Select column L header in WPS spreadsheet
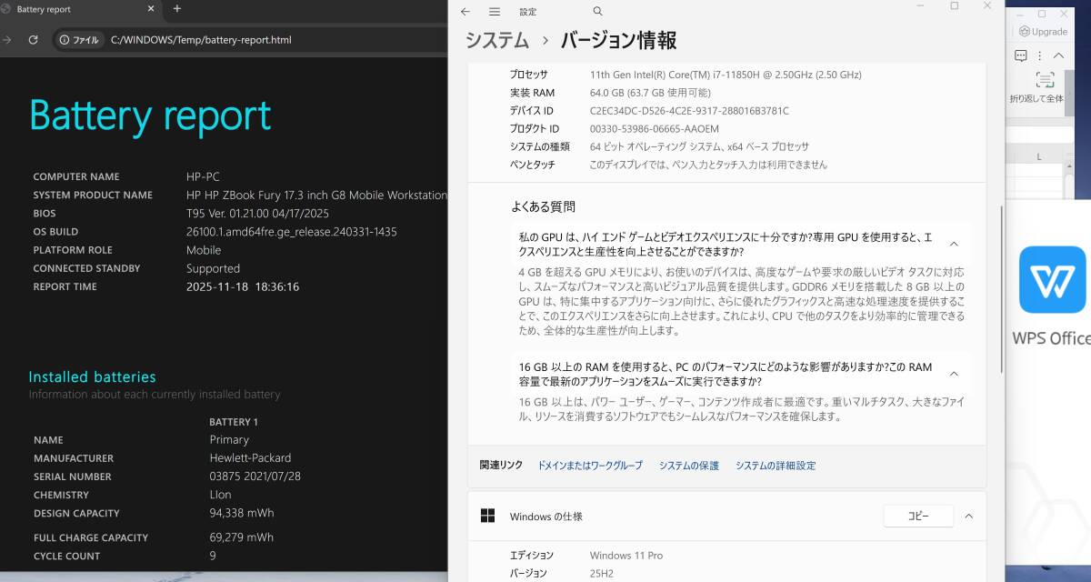This screenshot has height=582, width=1091. [1039, 156]
